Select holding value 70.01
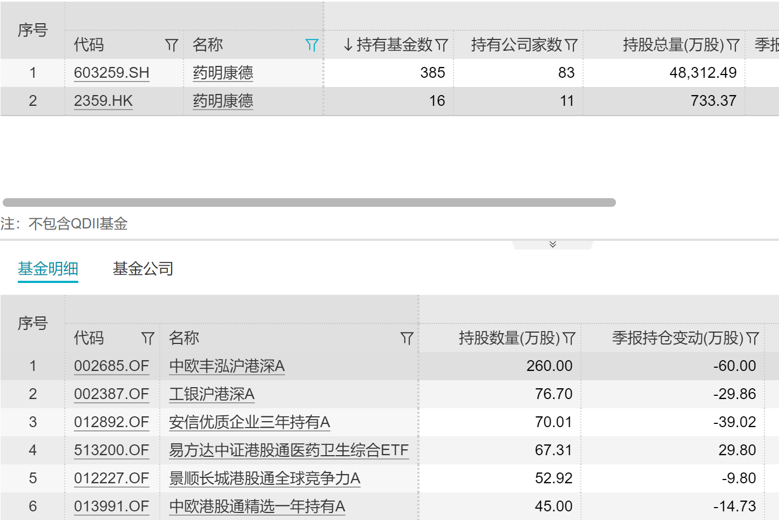 (x=554, y=422)
